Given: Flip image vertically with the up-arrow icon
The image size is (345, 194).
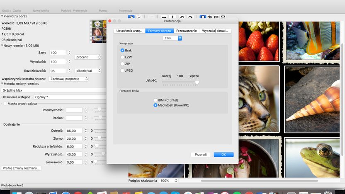Looking at the screenshot, I should 172,17.
